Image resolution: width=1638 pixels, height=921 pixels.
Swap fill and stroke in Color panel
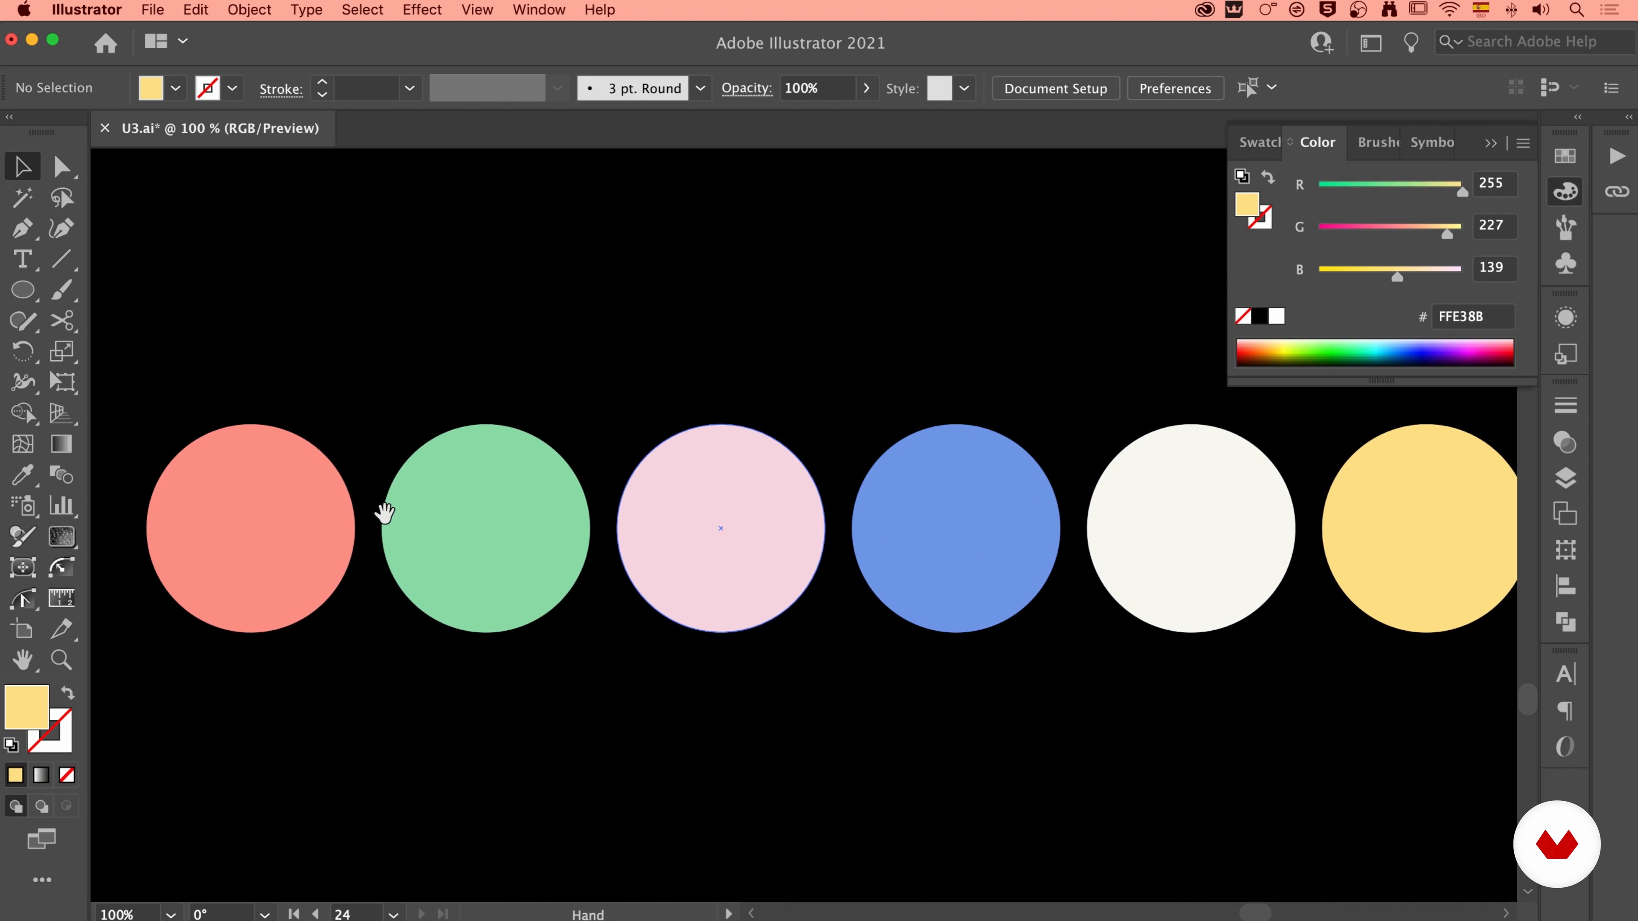tap(1268, 177)
